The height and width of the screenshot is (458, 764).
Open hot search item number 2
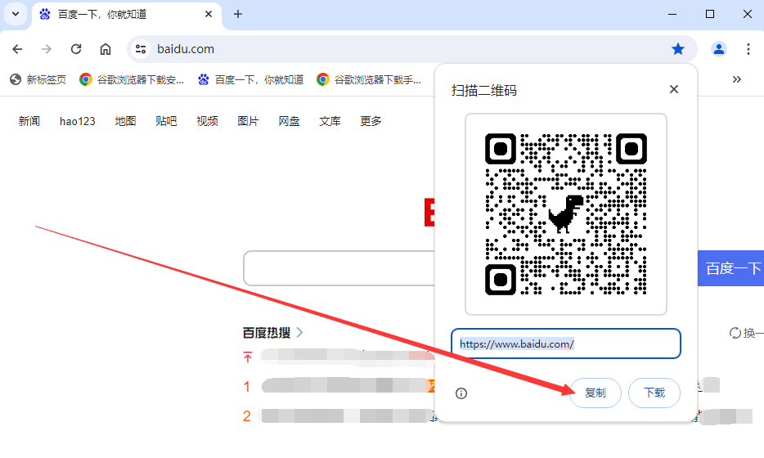tap(338, 415)
